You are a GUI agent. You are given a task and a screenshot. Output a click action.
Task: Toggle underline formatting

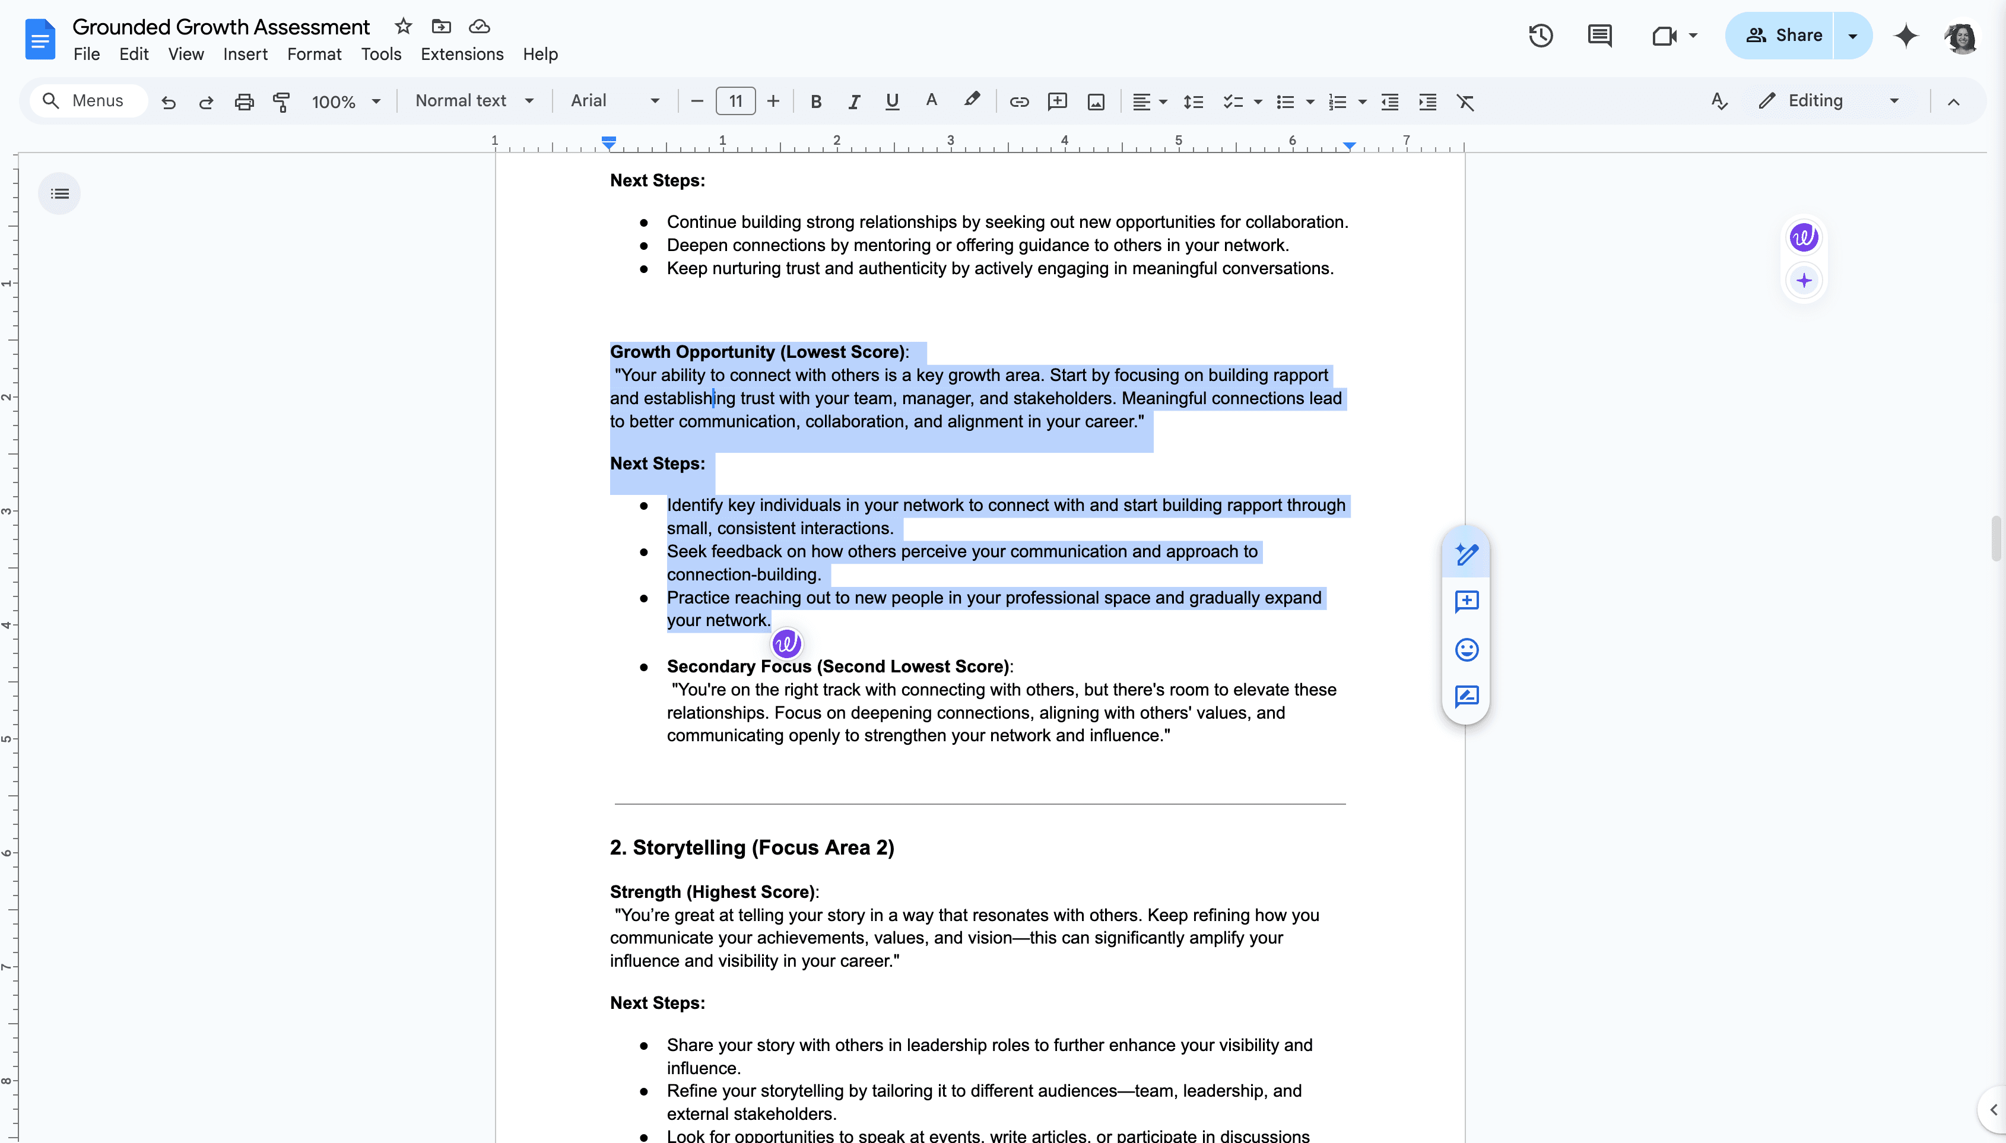(891, 101)
